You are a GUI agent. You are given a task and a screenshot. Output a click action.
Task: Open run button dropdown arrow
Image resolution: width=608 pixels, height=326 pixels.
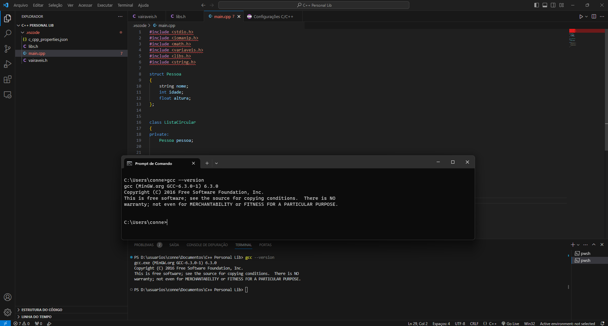pos(586,16)
